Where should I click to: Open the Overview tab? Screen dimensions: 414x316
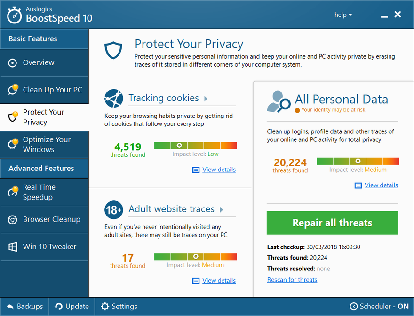(44, 63)
